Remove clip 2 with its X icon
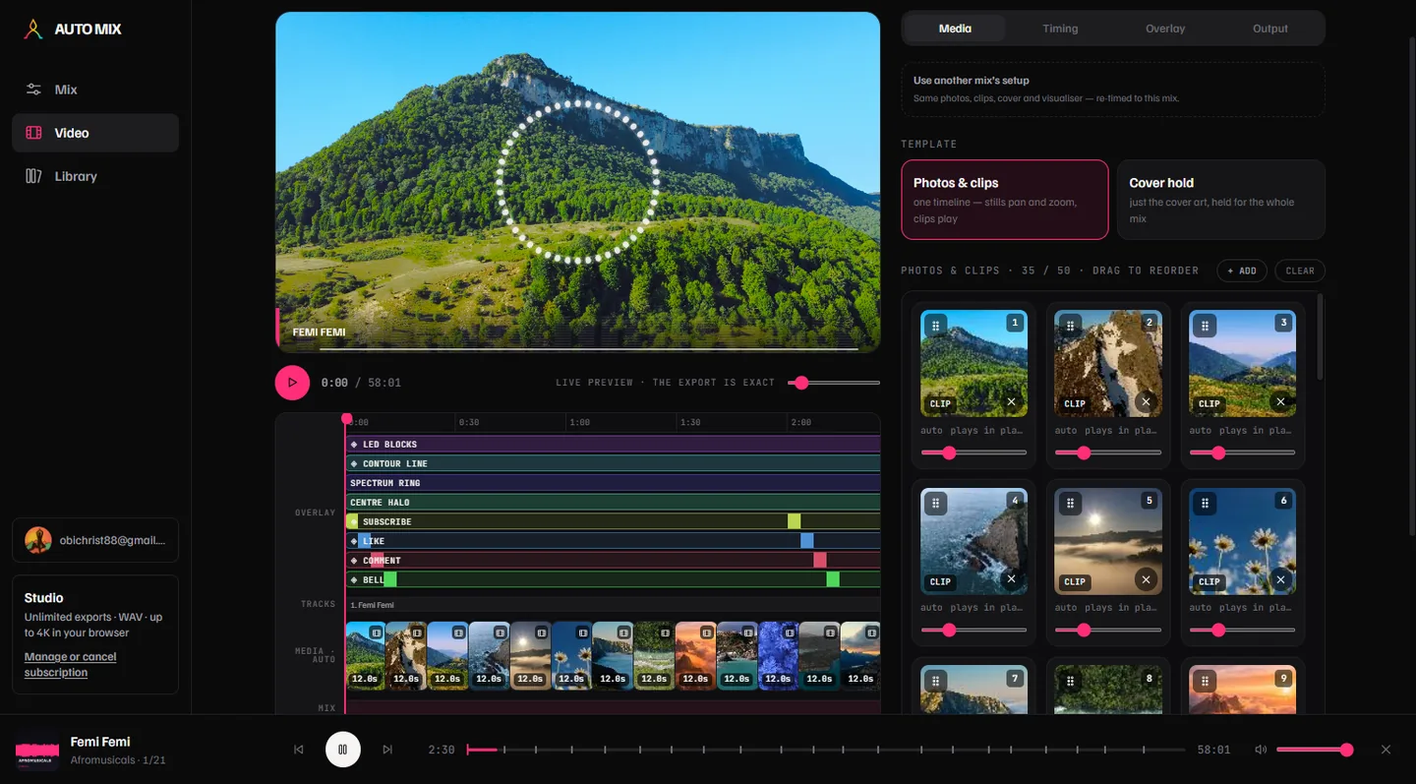 point(1146,402)
